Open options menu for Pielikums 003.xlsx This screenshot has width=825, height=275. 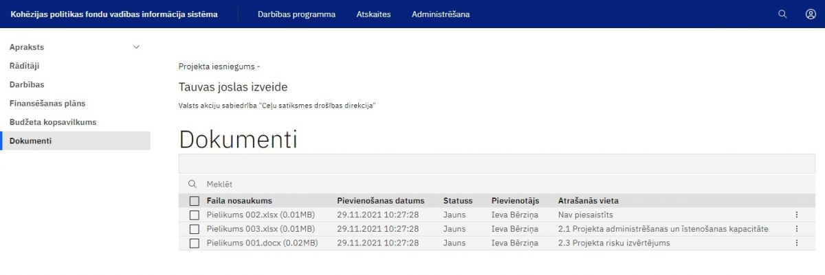pyautogui.click(x=797, y=228)
